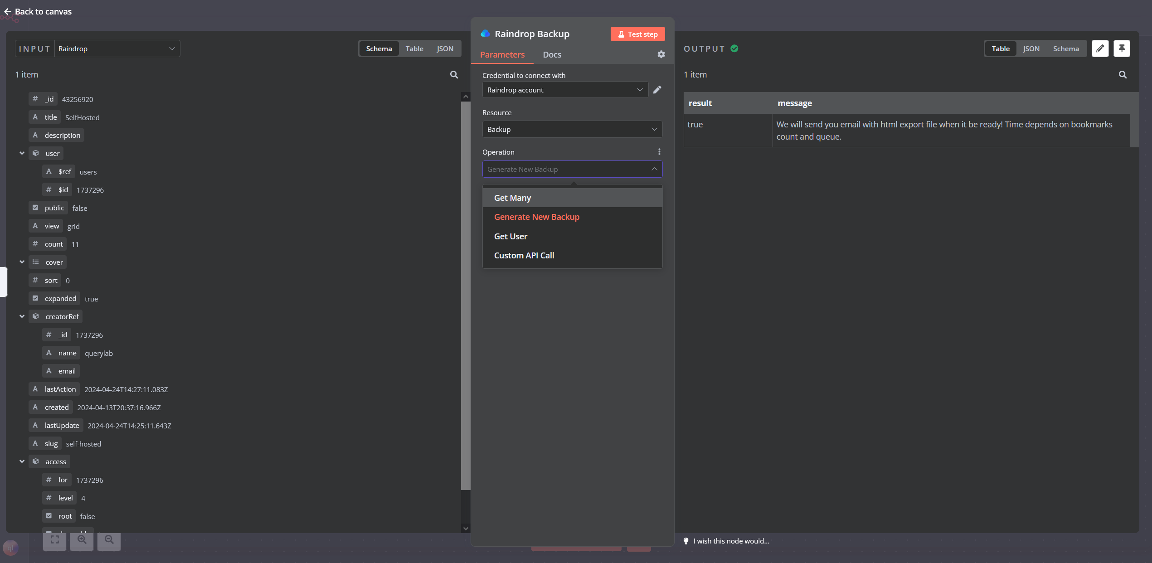Image resolution: width=1152 pixels, height=563 pixels.
Task: Click the Back to canvas arrow
Action: click(x=7, y=12)
